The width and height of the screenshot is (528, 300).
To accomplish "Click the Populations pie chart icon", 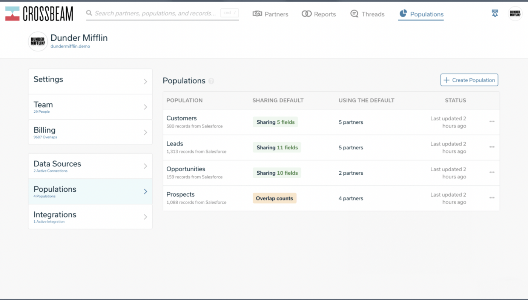I will coord(403,14).
